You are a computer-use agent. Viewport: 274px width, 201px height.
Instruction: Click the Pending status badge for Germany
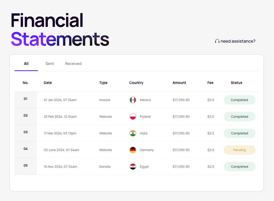pyautogui.click(x=239, y=150)
